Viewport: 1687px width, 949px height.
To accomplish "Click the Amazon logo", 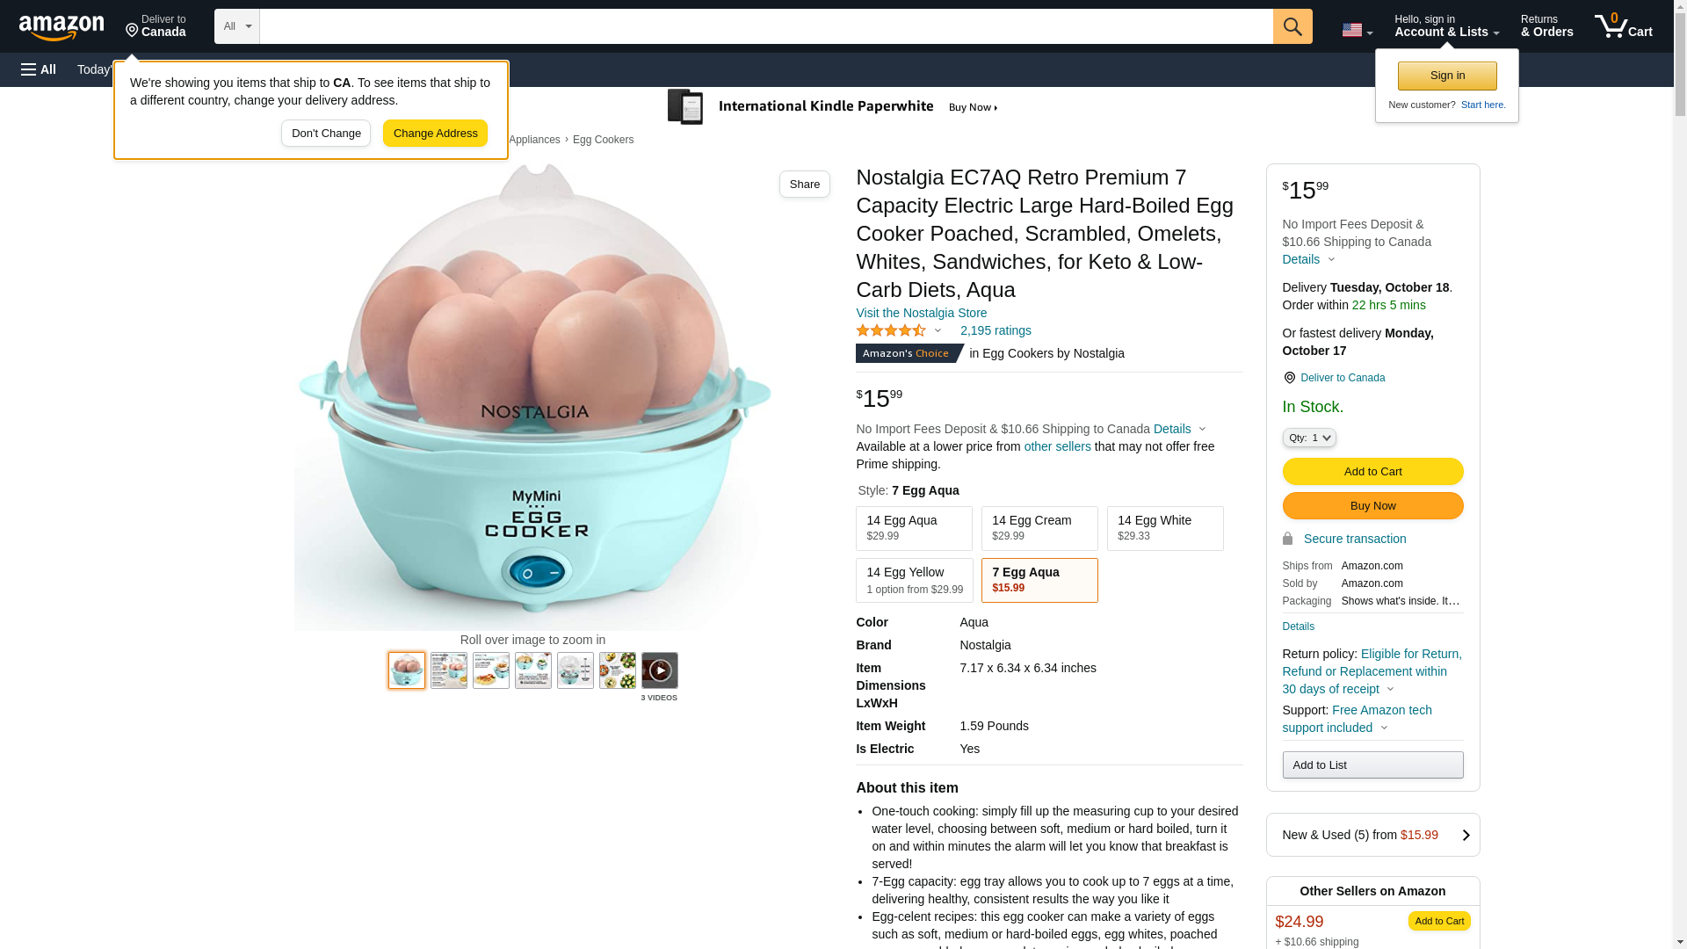I will tap(62, 27).
